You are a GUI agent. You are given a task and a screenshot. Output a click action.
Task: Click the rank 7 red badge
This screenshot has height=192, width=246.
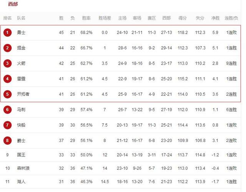click(7, 125)
